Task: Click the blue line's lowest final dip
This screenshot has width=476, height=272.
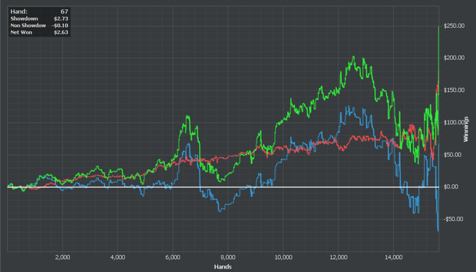Action: [438, 231]
